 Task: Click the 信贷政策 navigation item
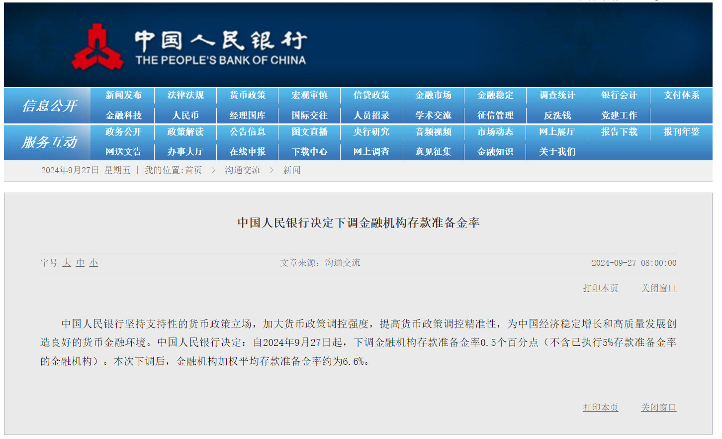click(x=371, y=95)
